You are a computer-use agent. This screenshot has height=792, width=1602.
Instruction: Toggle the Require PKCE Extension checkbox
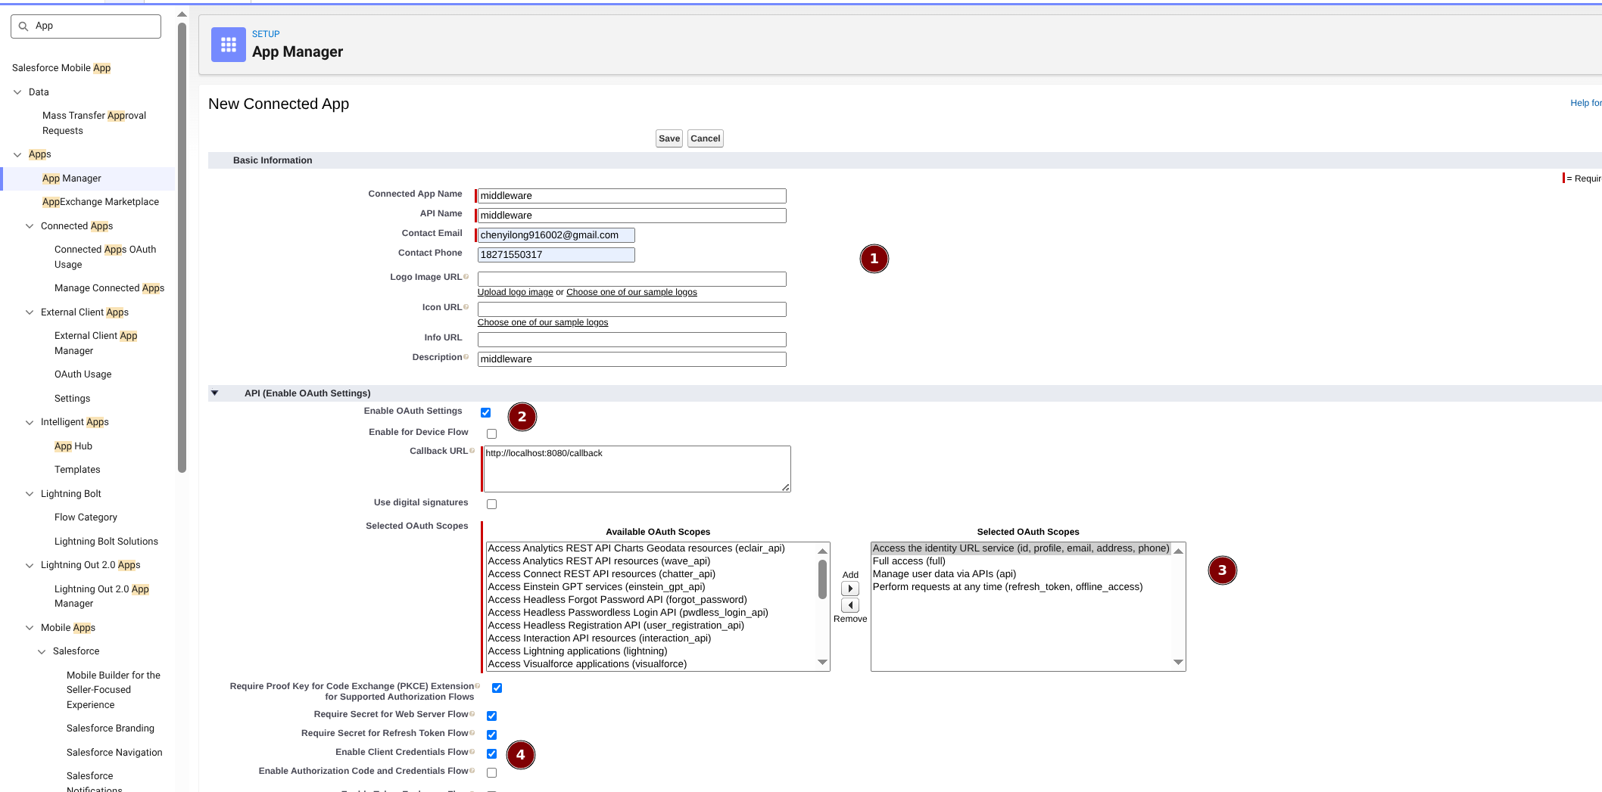(497, 688)
